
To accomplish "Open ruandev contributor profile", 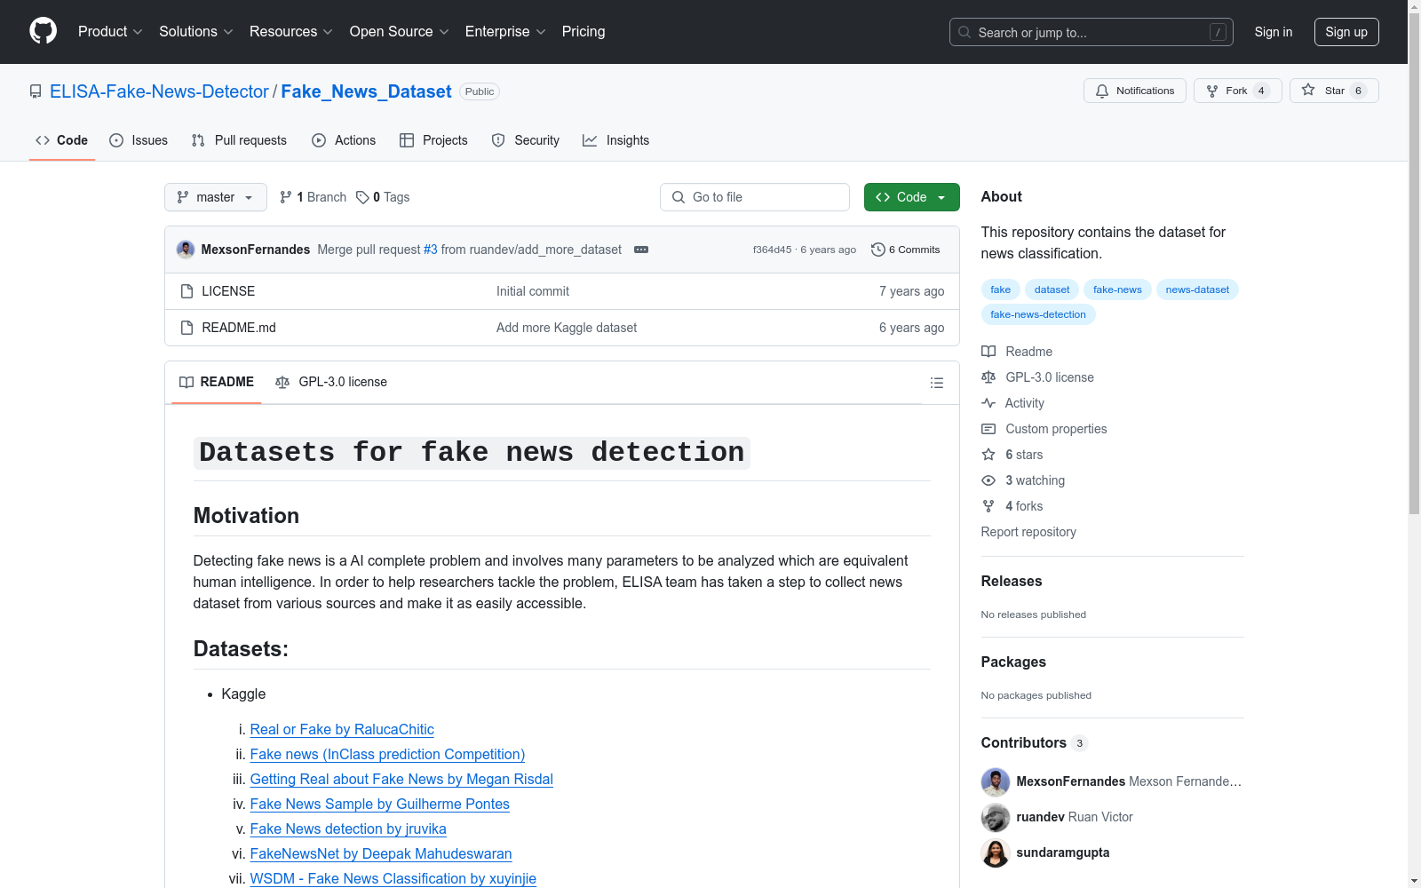I will click(x=1041, y=817).
